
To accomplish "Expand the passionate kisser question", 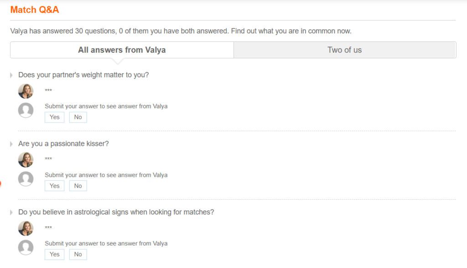I will [x=11, y=144].
